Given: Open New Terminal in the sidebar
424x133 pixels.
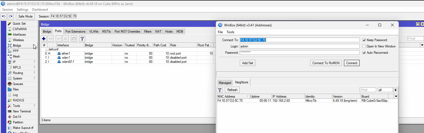Looking at the screenshot, I should click(x=22, y=111).
